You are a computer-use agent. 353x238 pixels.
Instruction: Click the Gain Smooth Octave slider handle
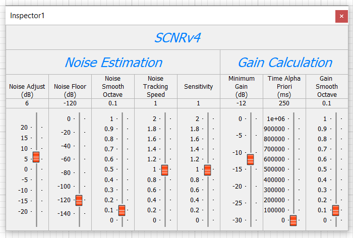click(x=335, y=210)
